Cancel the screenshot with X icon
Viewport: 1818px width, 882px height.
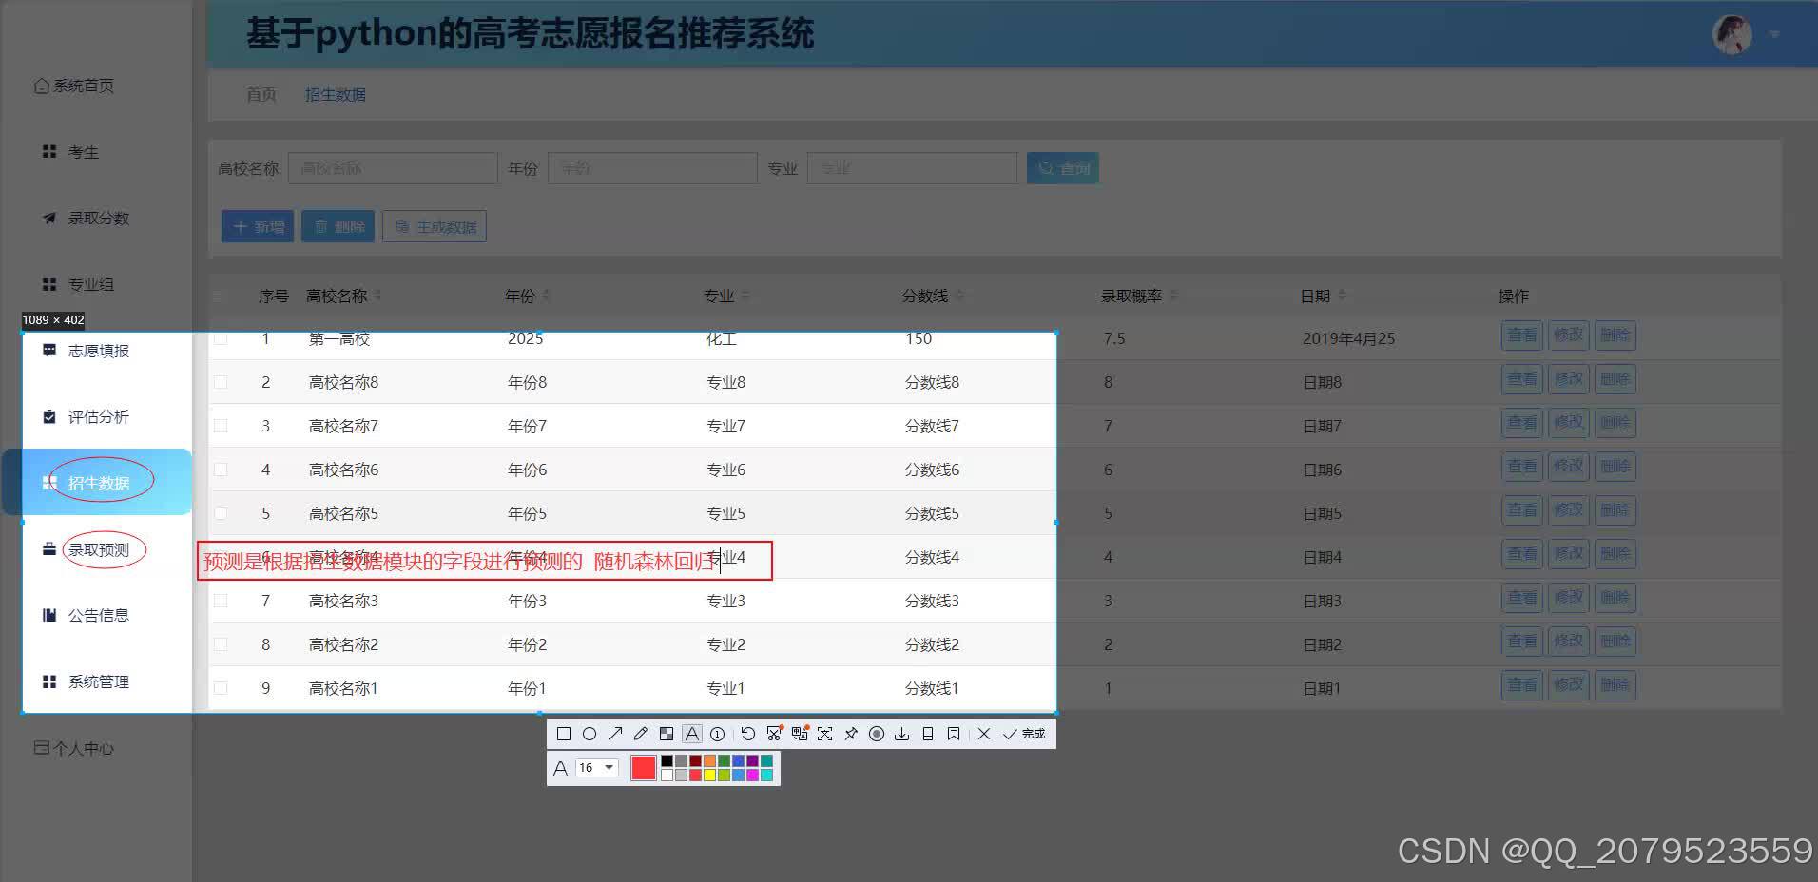point(984,734)
